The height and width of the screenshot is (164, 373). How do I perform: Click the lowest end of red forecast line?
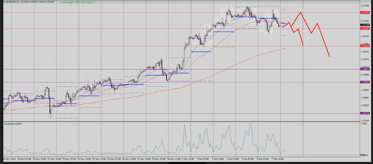click(329, 57)
